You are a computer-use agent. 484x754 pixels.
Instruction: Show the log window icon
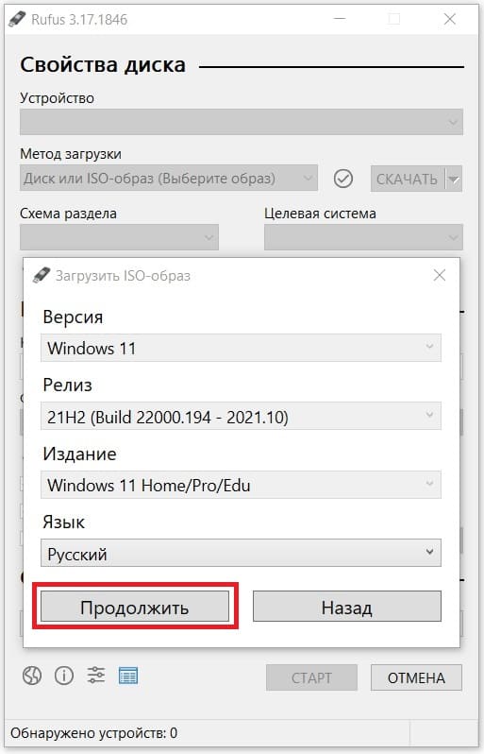coord(128,676)
